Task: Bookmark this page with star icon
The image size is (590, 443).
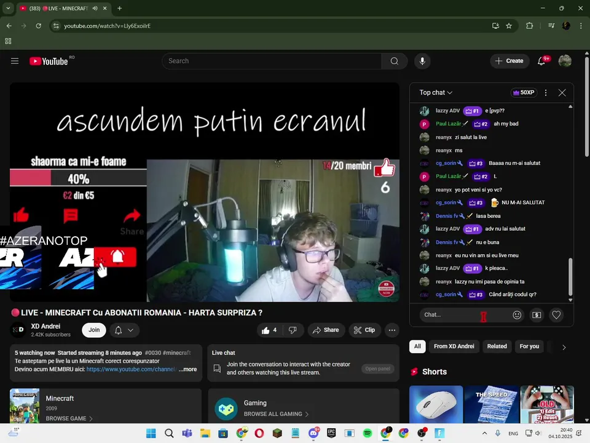Action: point(509,26)
